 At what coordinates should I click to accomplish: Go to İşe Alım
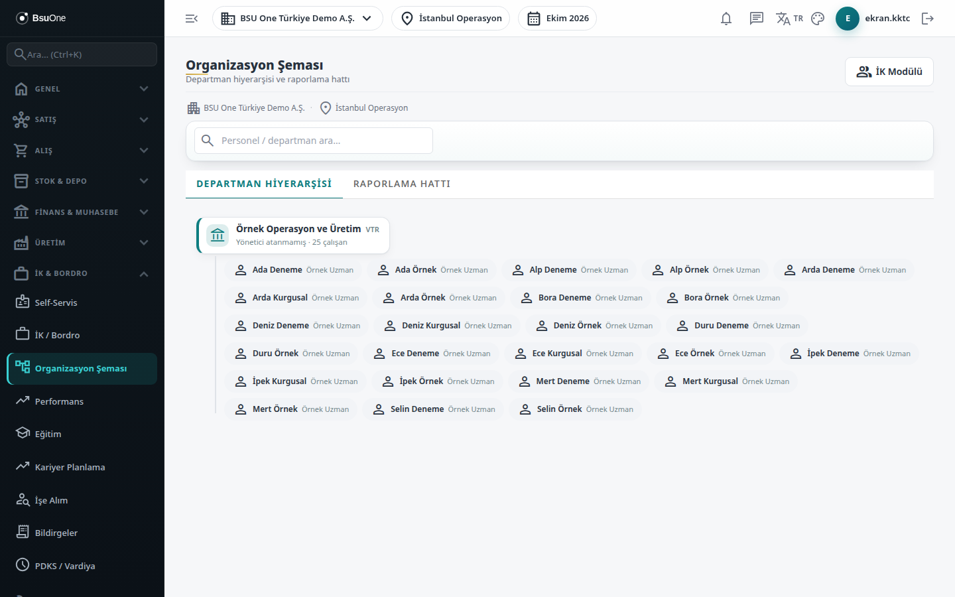[x=82, y=500]
